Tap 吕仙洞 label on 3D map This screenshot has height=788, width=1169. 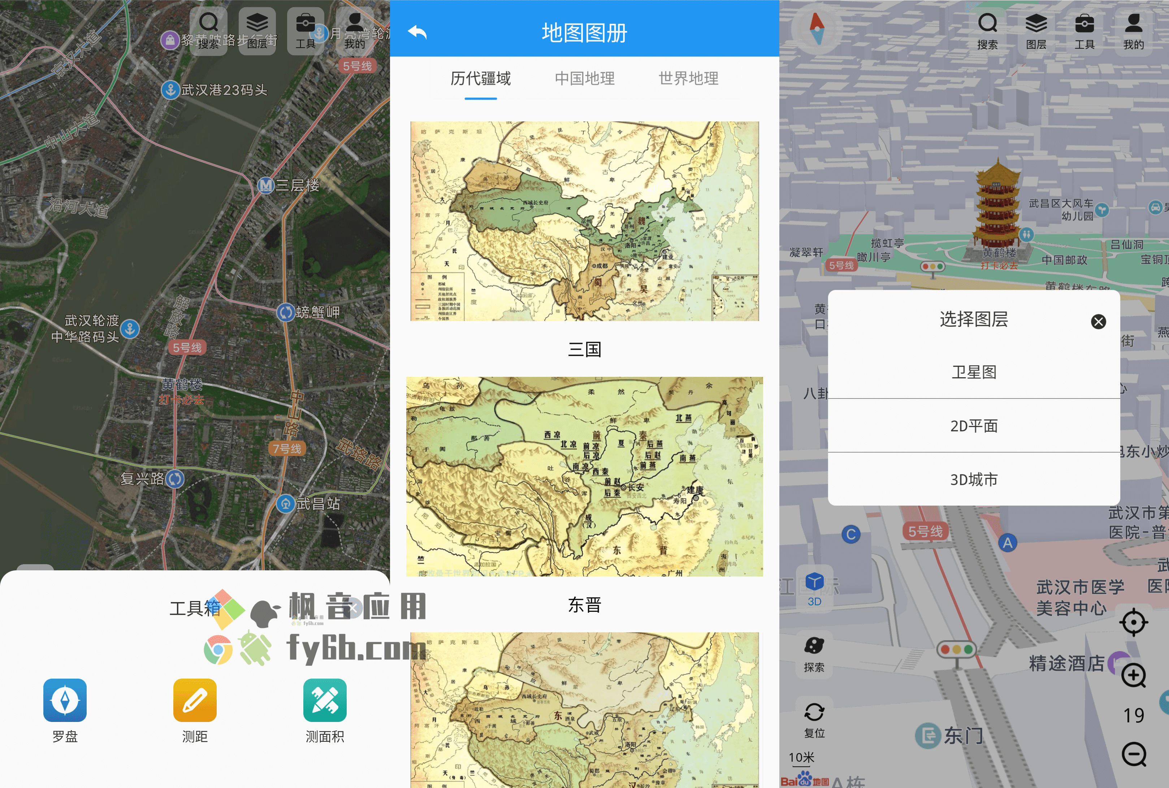pos(1127,245)
